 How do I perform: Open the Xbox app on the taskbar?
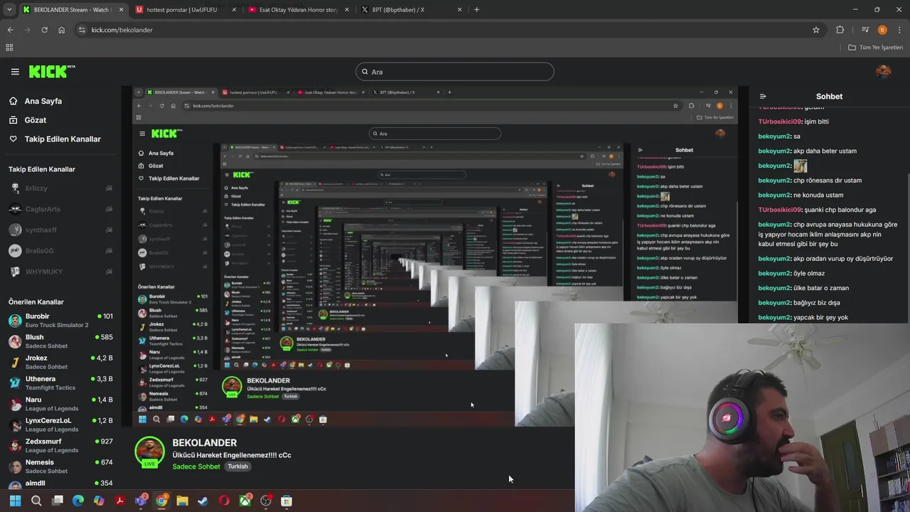point(245,501)
